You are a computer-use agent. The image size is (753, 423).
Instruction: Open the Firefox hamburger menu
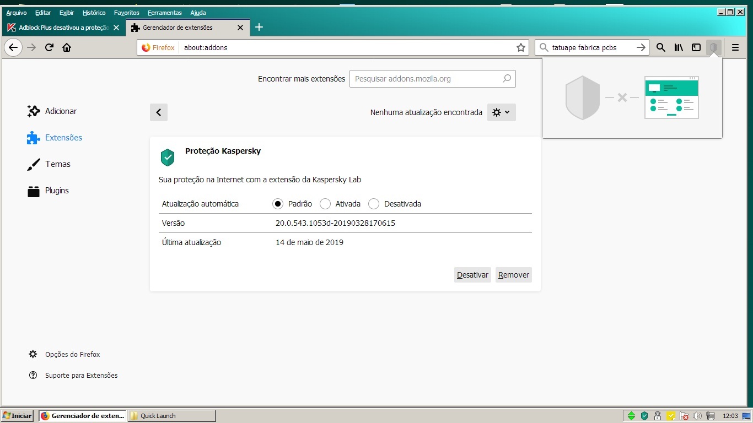(735, 47)
